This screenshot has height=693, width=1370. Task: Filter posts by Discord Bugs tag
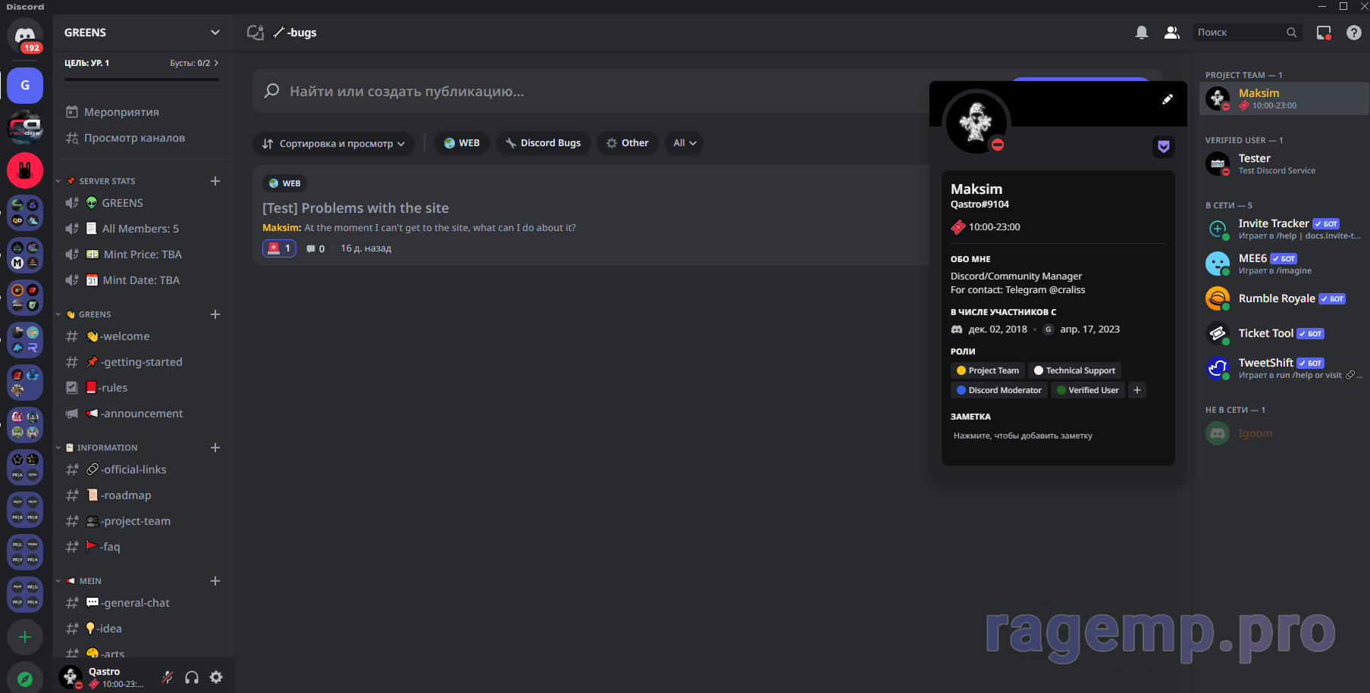point(543,143)
